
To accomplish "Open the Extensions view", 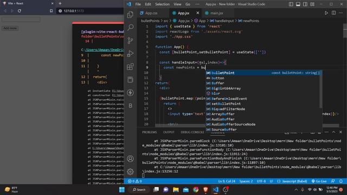I will click(130, 67).
